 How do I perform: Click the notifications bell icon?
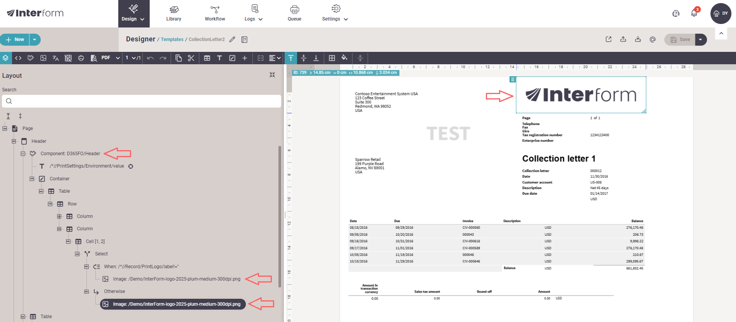tap(694, 13)
